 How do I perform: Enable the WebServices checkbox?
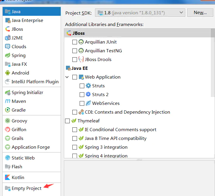click(x=82, y=103)
